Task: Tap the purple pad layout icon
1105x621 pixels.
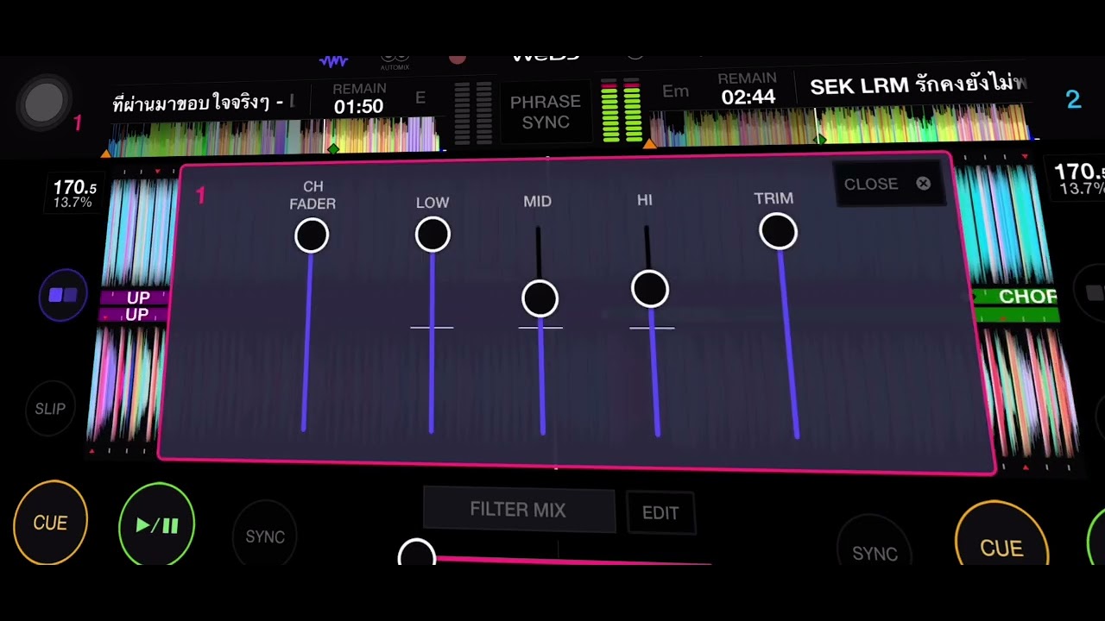Action: (63, 296)
